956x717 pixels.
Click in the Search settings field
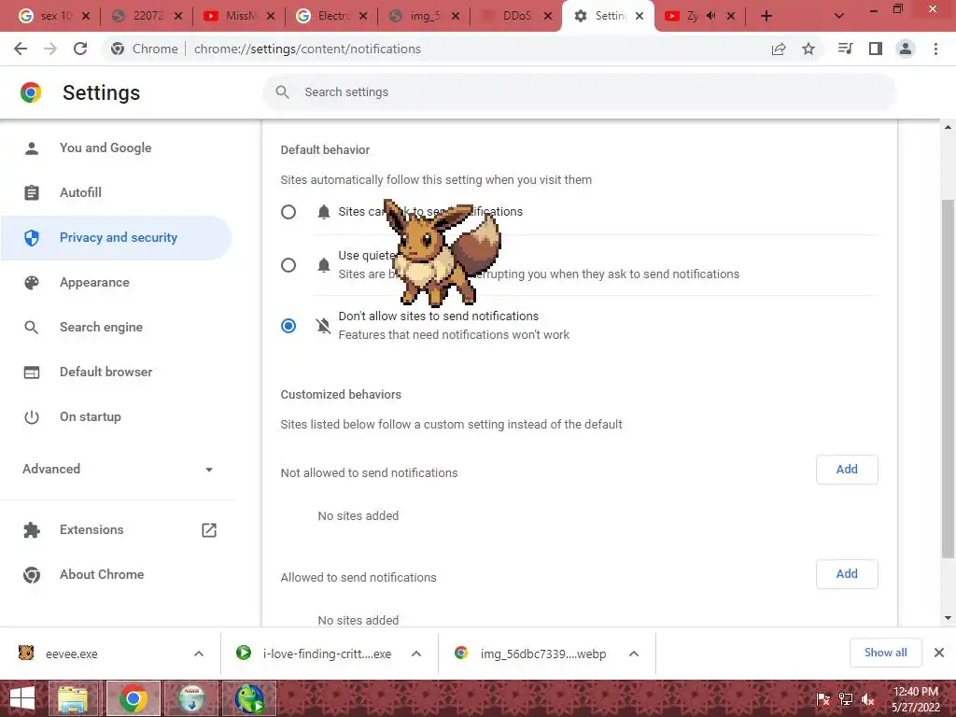[579, 92]
